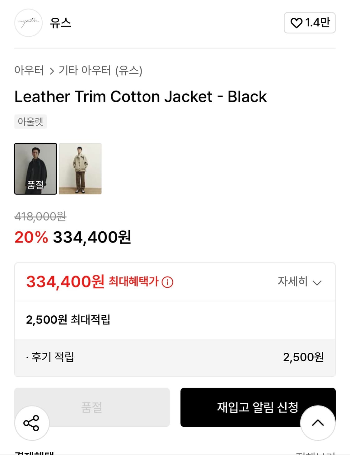Click the 후기 적립 row
Screen dimensions: 350x464
point(53,357)
